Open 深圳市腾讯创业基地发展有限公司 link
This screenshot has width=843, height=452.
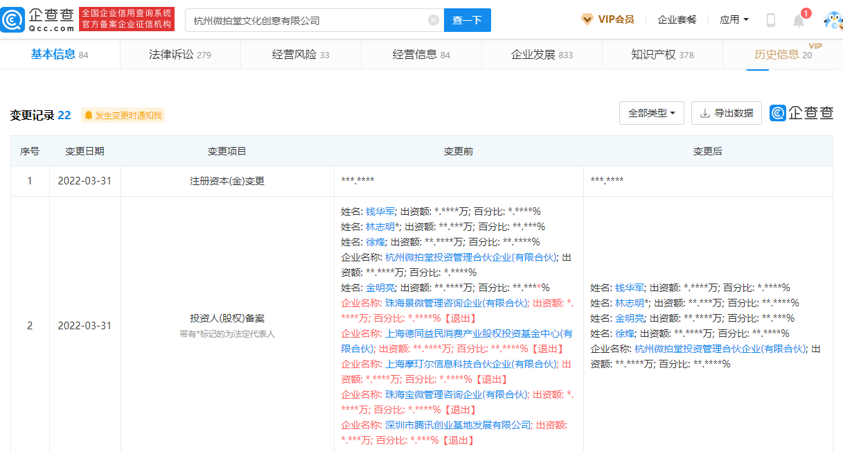tap(458, 425)
